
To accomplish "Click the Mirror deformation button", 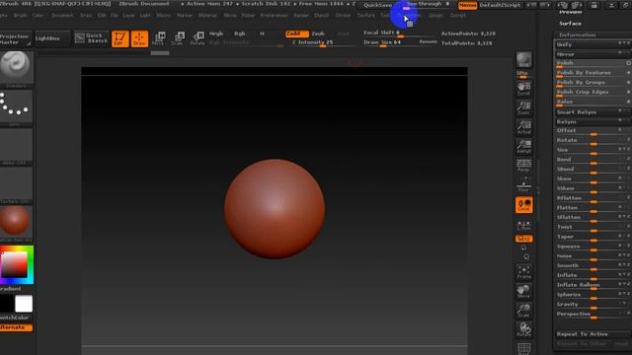I will point(592,54).
